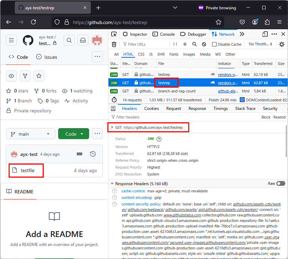Click the ayx-test commit author link
This screenshot has width=288, height=259.
click(29, 154)
